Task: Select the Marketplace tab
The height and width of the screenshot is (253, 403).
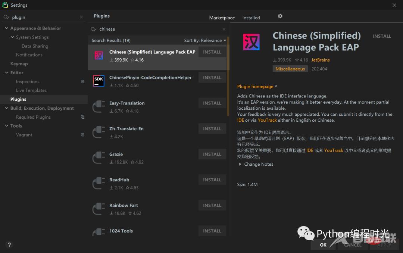Action: click(222, 18)
